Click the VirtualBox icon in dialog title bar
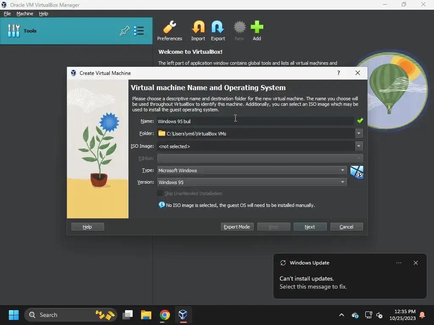The width and height of the screenshot is (434, 325). (73, 73)
